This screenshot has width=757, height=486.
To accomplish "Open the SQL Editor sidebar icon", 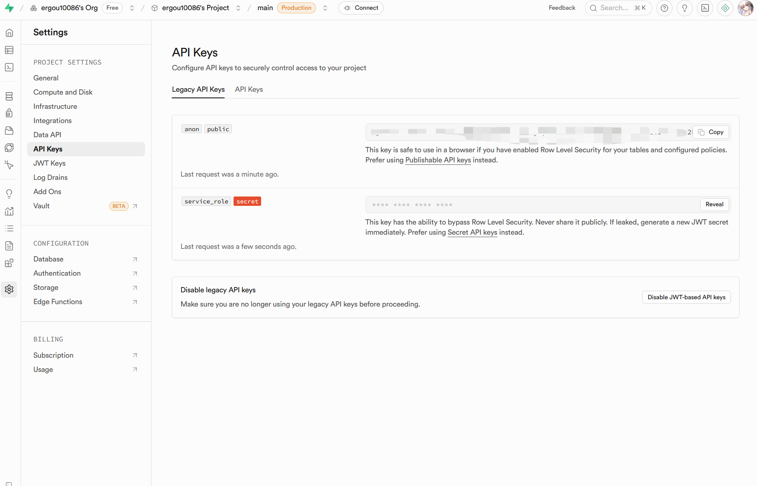I will click(9, 67).
